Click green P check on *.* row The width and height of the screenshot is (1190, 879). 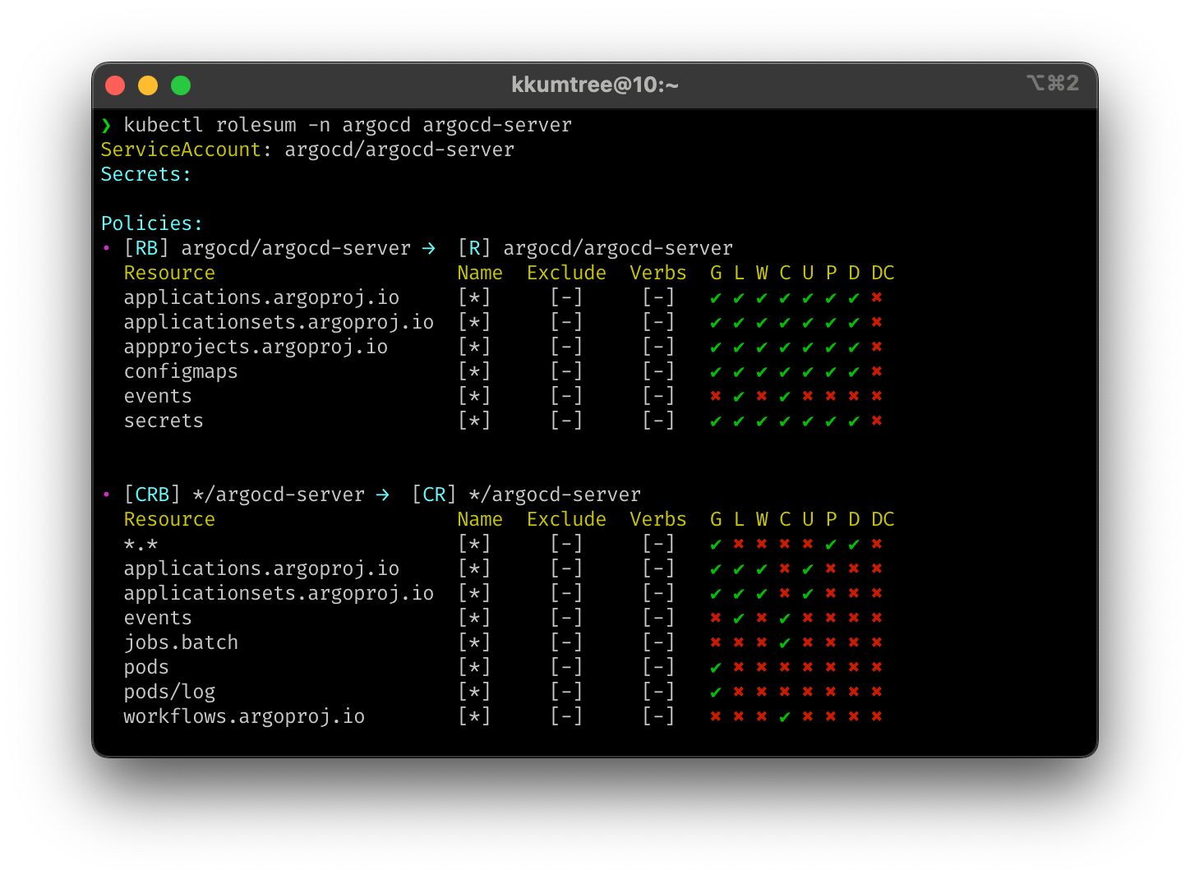pos(831,544)
